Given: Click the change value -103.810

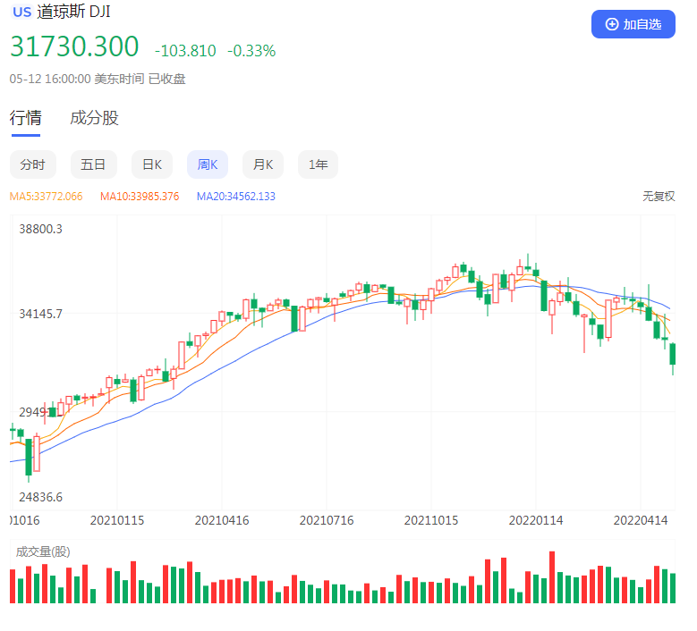Looking at the screenshot, I should 185,51.
